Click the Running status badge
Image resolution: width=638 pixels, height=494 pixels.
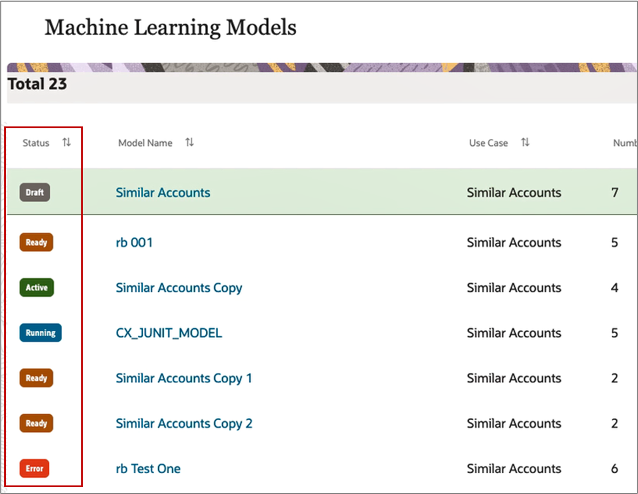pyautogui.click(x=41, y=333)
